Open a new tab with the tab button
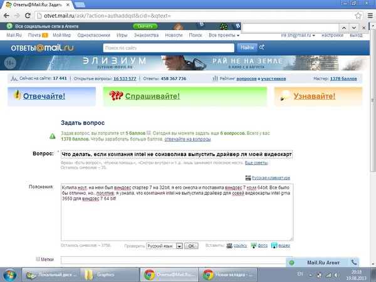 (x=80, y=4)
